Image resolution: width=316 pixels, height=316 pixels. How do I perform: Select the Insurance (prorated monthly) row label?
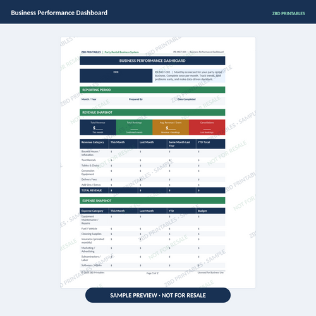pos(93,241)
